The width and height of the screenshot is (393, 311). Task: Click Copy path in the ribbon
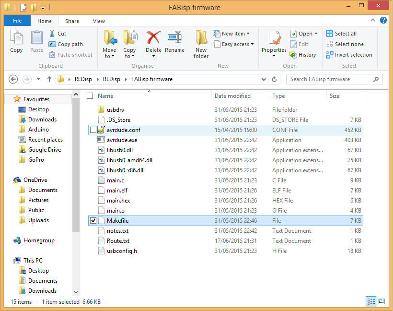tap(65, 44)
